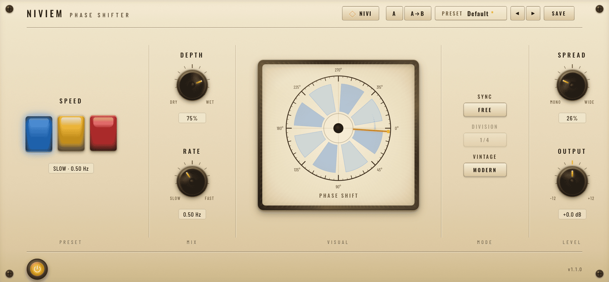The height and width of the screenshot is (282, 609).
Task: Click the orange phase needle handle
Action: point(388,131)
